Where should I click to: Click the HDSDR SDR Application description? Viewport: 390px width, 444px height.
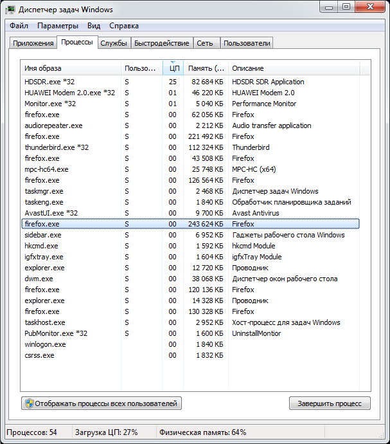tap(268, 82)
